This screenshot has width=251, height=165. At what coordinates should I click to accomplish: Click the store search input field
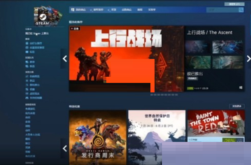[x=222, y=10]
